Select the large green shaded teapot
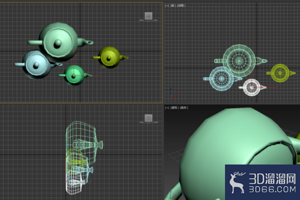 click(x=59, y=42)
